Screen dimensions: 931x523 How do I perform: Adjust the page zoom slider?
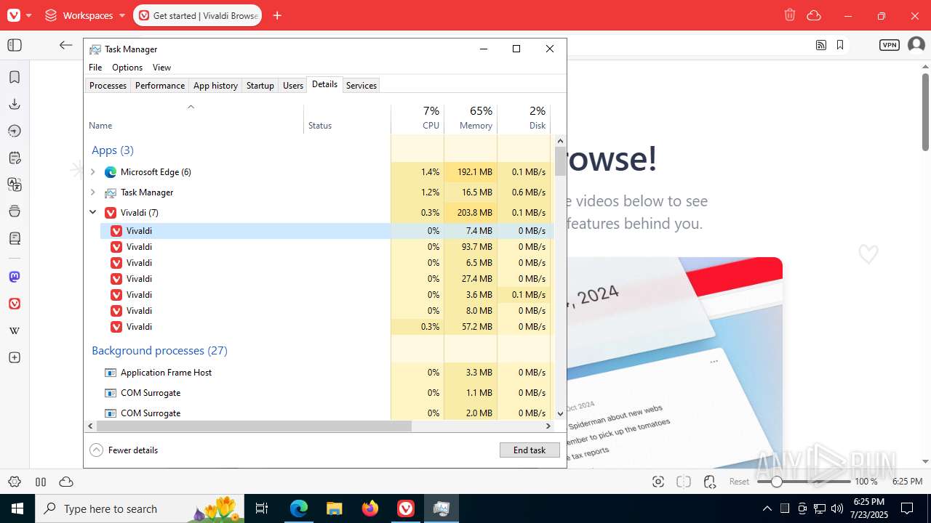(x=804, y=482)
